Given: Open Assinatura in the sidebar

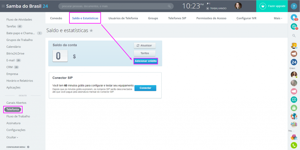Looking at the screenshot, I should pyautogui.click(x=13, y=123).
